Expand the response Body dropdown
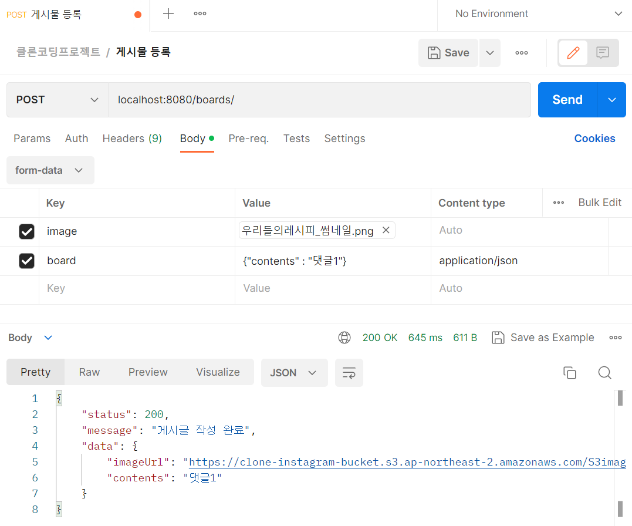The height and width of the screenshot is (526, 632). pyautogui.click(x=31, y=338)
